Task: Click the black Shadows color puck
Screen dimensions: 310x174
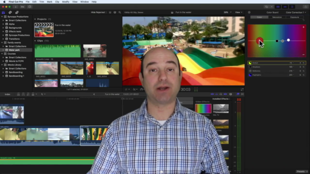Action: [277, 41]
